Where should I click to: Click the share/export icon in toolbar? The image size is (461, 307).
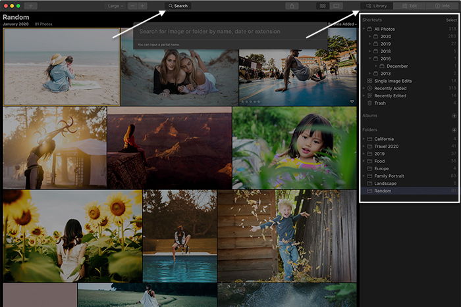(x=292, y=6)
